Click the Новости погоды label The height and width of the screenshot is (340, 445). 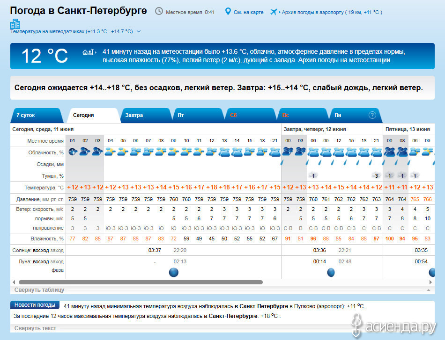(35, 305)
